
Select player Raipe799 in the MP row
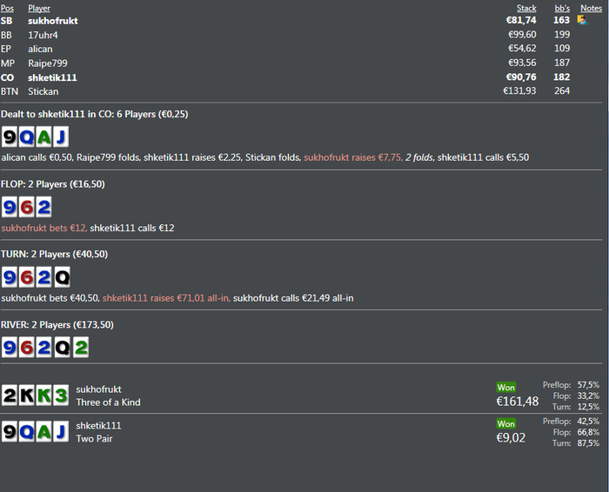pyautogui.click(x=47, y=63)
